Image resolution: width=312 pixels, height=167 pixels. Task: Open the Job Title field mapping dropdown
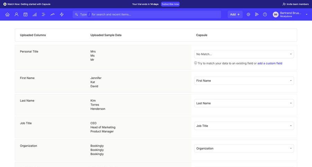(x=244, y=126)
